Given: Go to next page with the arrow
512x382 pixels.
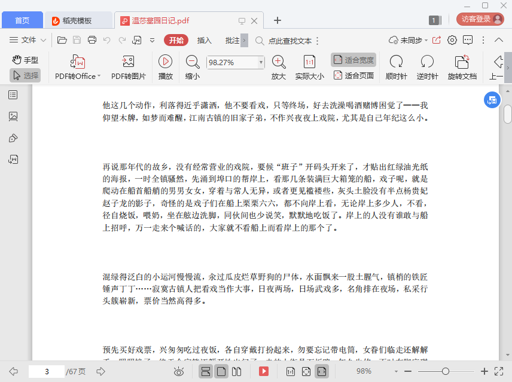Looking at the screenshot, I should point(100,371).
